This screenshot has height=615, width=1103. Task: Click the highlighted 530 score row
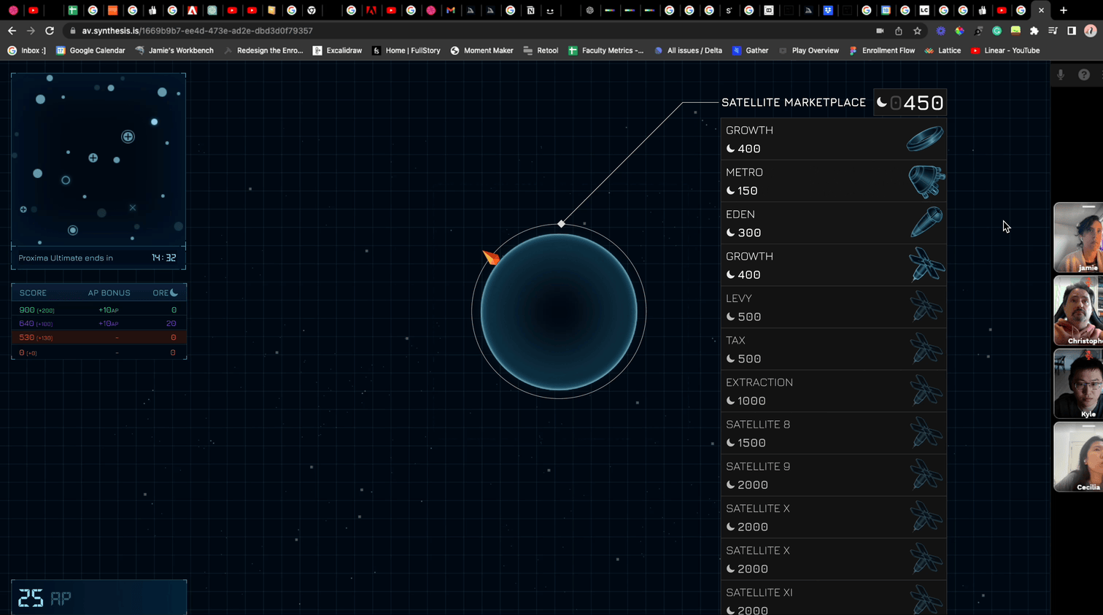click(x=99, y=338)
